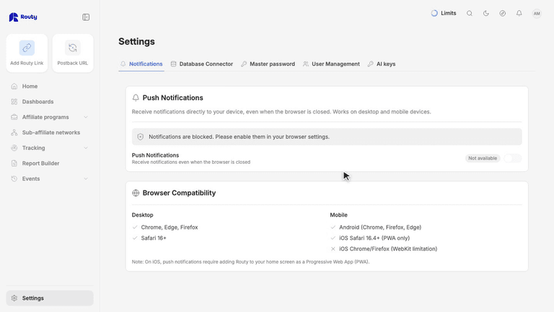Open the AM user avatar menu
This screenshot has width=554, height=312.
(537, 14)
